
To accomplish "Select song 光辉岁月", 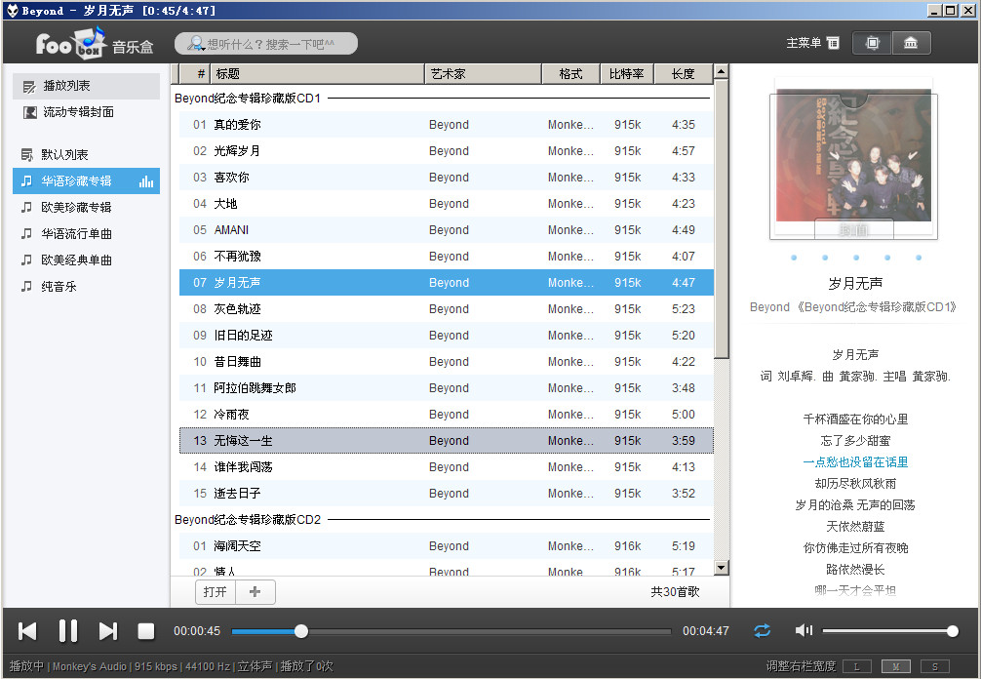I will click(446, 151).
